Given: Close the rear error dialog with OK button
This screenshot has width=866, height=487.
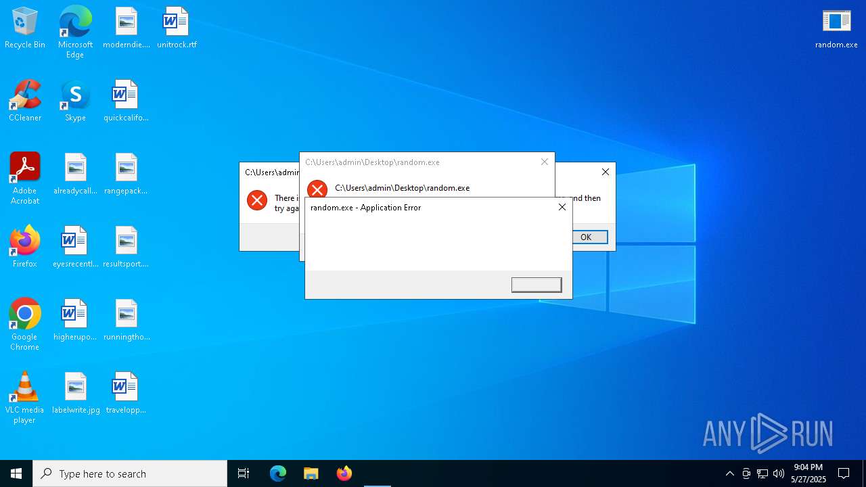Looking at the screenshot, I should point(606,172).
